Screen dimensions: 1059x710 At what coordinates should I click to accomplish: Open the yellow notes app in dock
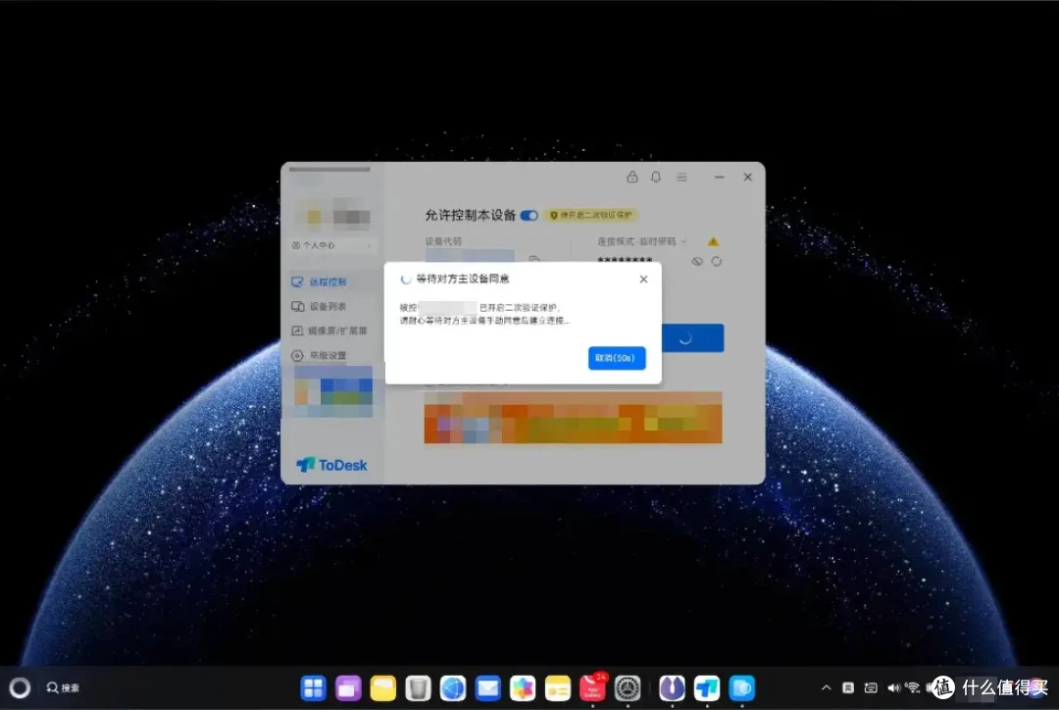pyautogui.click(x=383, y=688)
